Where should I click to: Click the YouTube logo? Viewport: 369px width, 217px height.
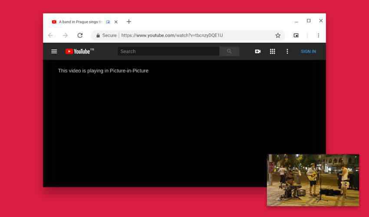[x=79, y=51]
